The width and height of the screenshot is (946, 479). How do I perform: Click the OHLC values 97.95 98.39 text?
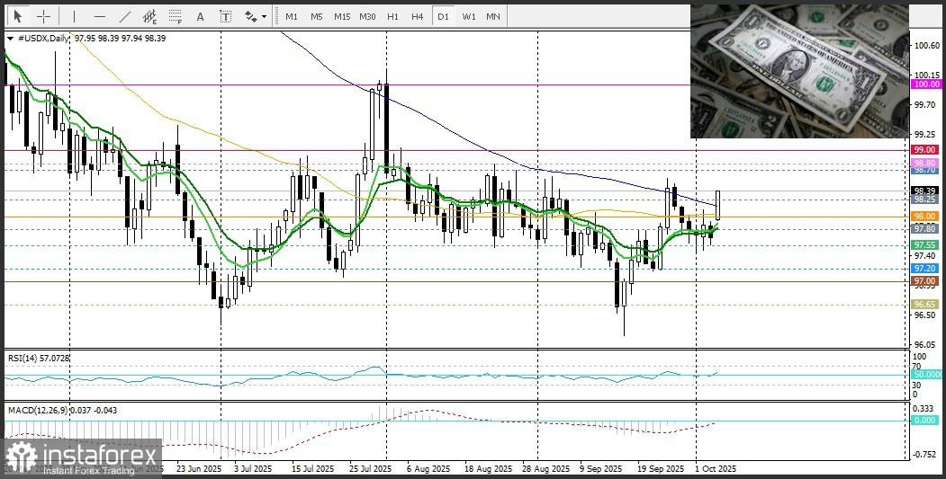pyautogui.click(x=96, y=38)
